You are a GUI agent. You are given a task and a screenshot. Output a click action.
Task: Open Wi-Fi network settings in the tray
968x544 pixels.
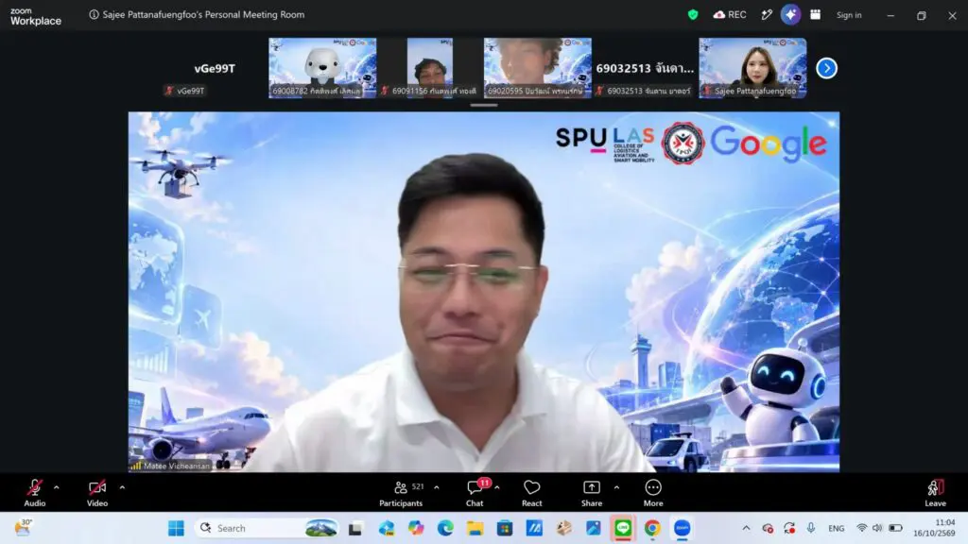[x=861, y=528]
